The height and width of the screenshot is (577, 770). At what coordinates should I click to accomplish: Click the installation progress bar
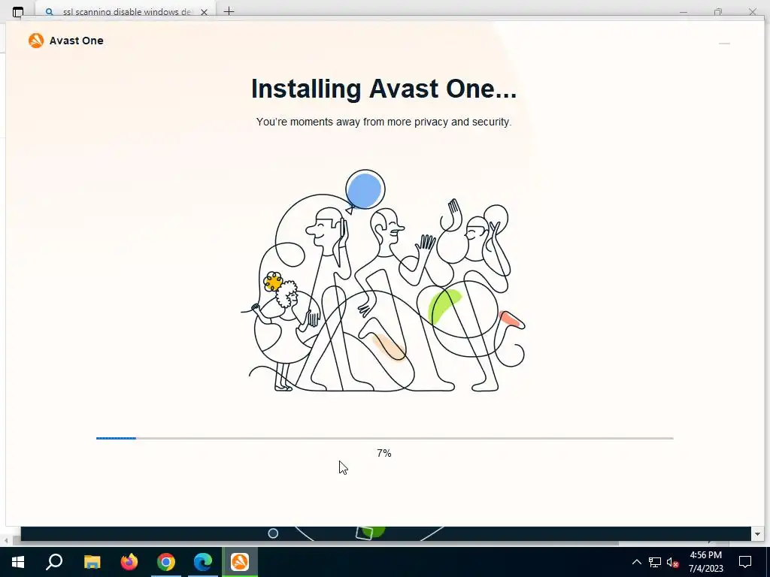tap(384, 438)
